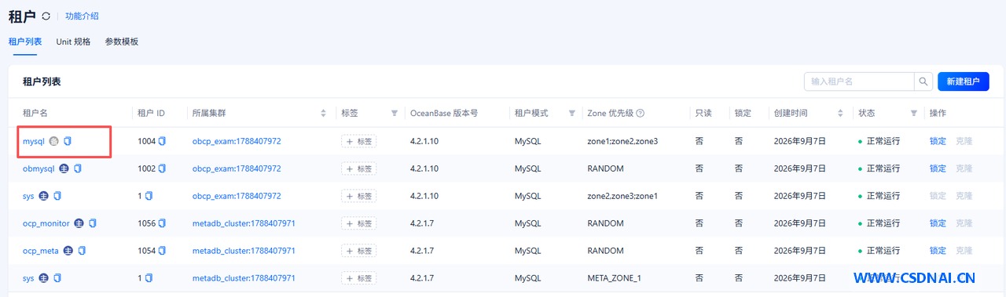Open help tooltip for Zone 优先级
1006x297 pixels.
(641, 114)
